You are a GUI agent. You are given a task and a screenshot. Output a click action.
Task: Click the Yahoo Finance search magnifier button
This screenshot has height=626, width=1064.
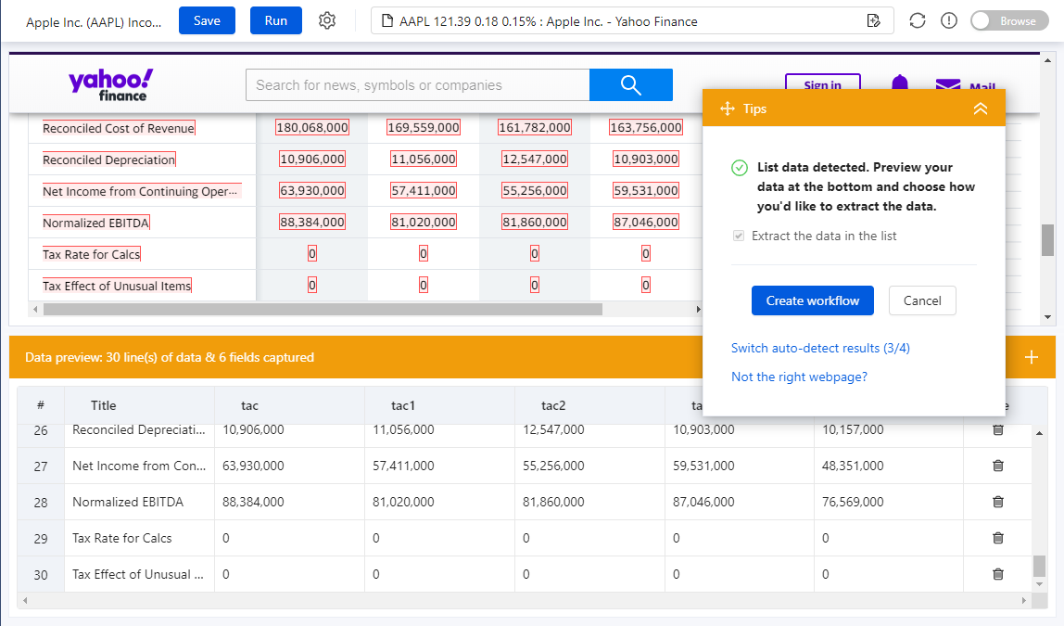pyautogui.click(x=631, y=85)
